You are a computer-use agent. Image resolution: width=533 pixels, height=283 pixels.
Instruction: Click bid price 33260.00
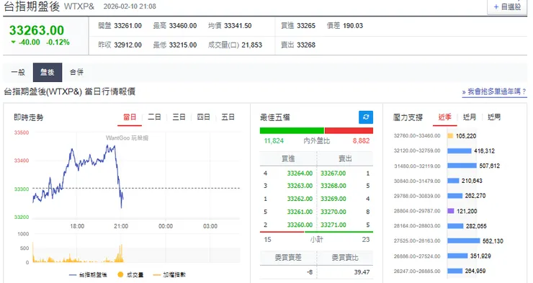click(300, 225)
